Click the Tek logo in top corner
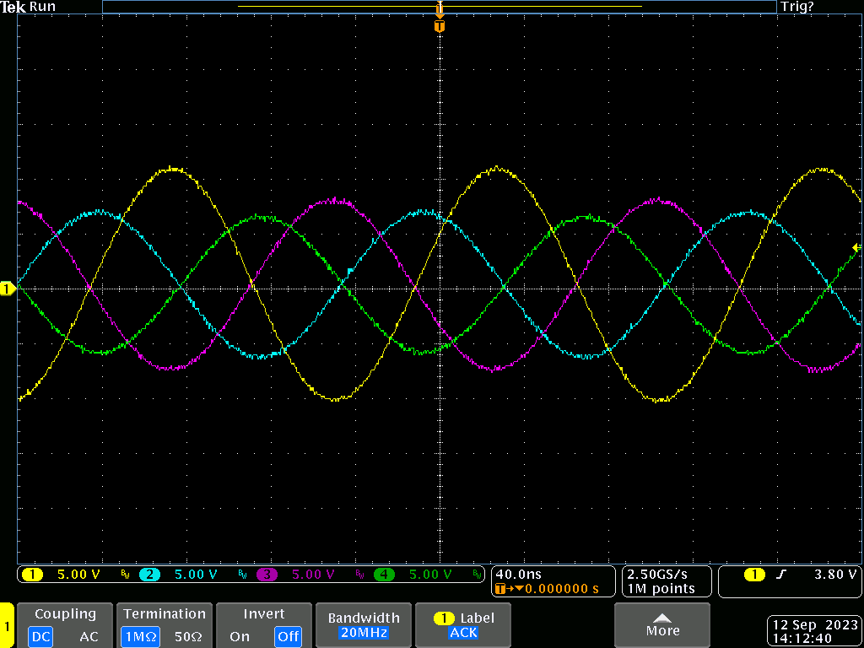 [x=13, y=7]
